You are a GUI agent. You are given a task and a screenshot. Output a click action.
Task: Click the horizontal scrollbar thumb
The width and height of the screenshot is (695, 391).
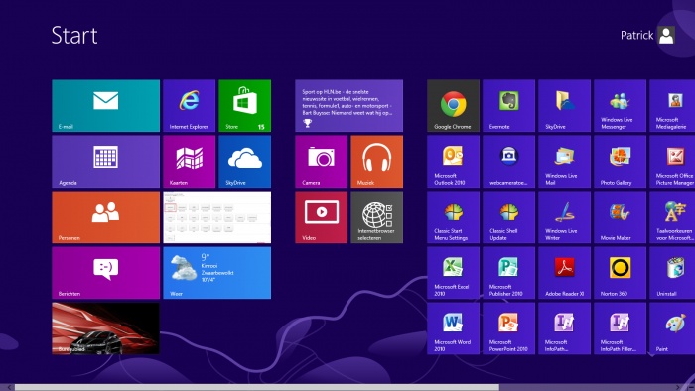[257, 387]
